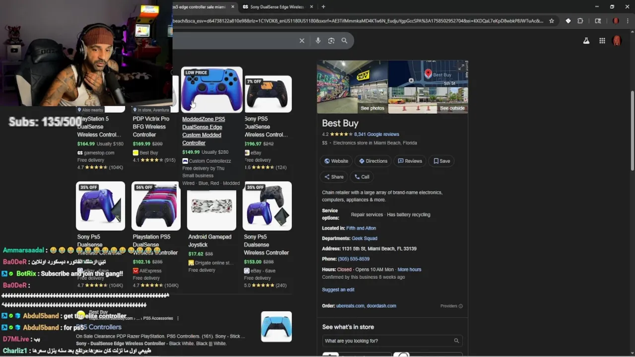The width and height of the screenshot is (635, 357).
Task: Open Best Buy result options three-dot menu
Action: (x=178, y=318)
